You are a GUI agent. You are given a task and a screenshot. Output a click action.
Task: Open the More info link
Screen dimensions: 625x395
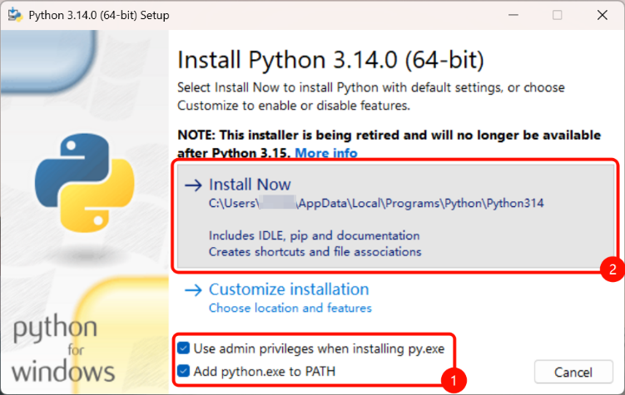326,153
